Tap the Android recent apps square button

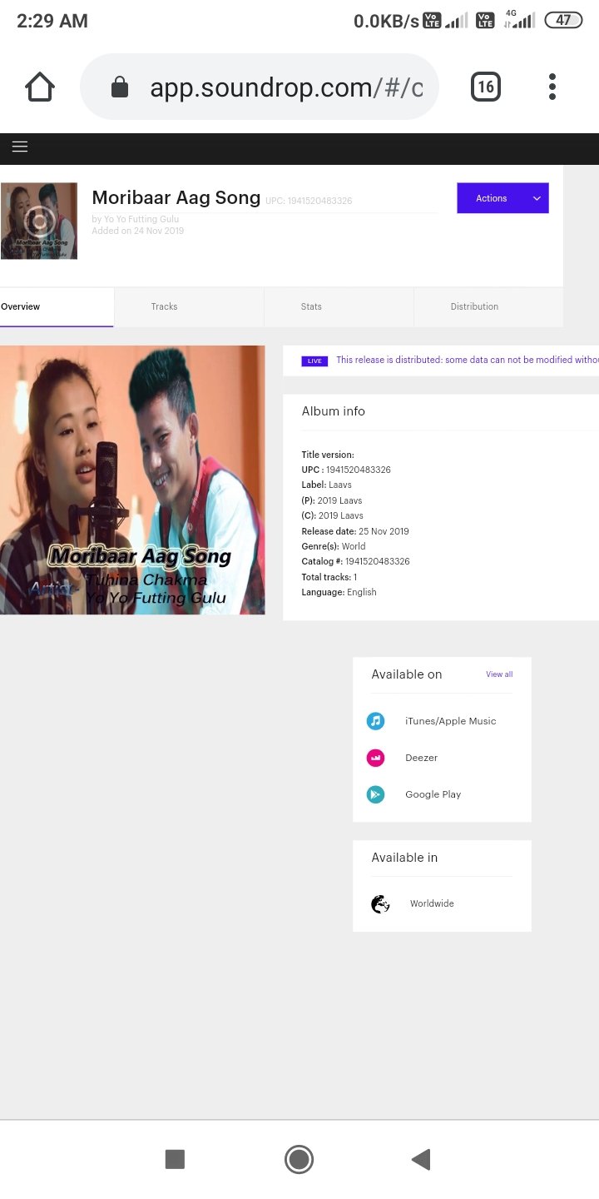[x=175, y=1159]
